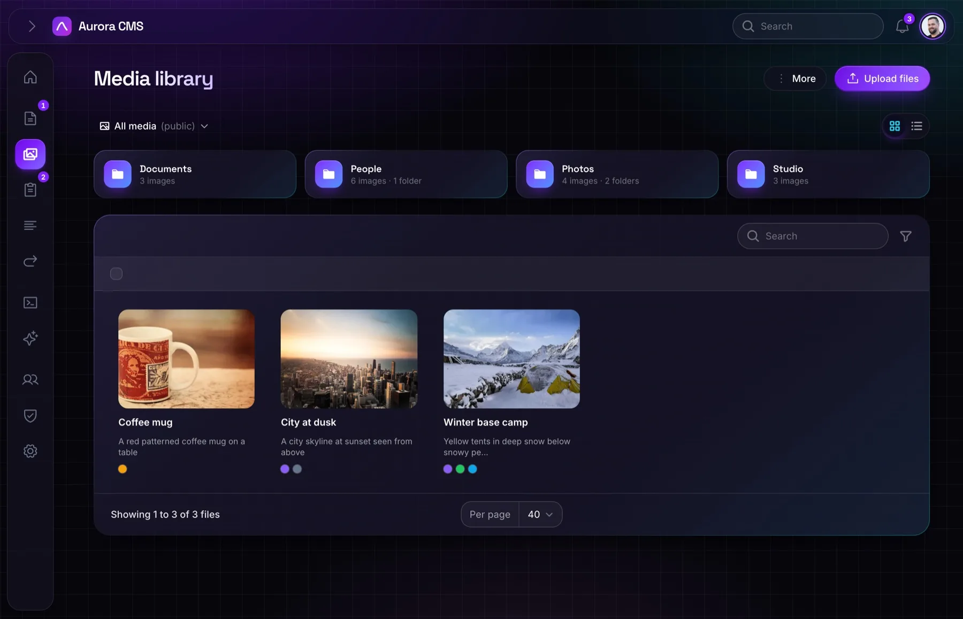The image size is (963, 619).
Task: Open the Home icon in sidebar
Action: 30,77
